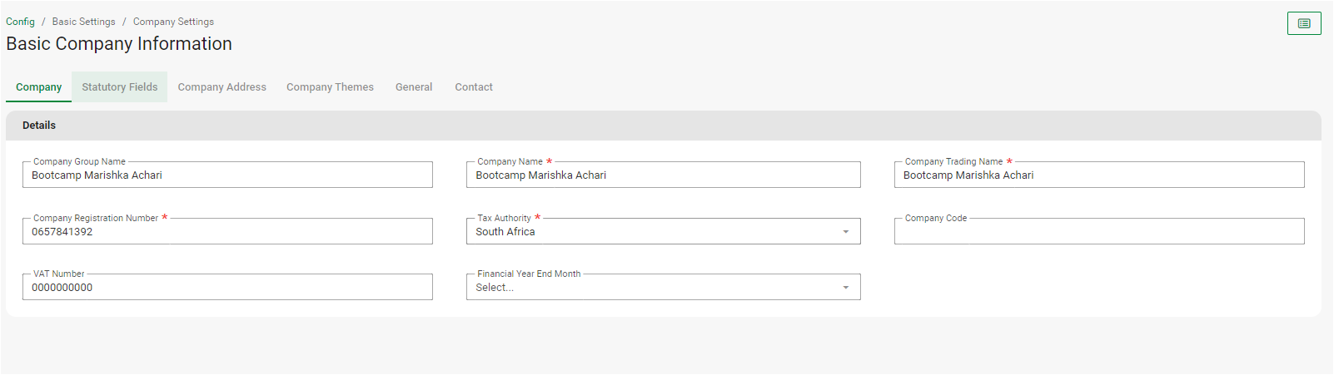Click the Basic Company Information heading
The height and width of the screenshot is (375, 1334).
[119, 44]
